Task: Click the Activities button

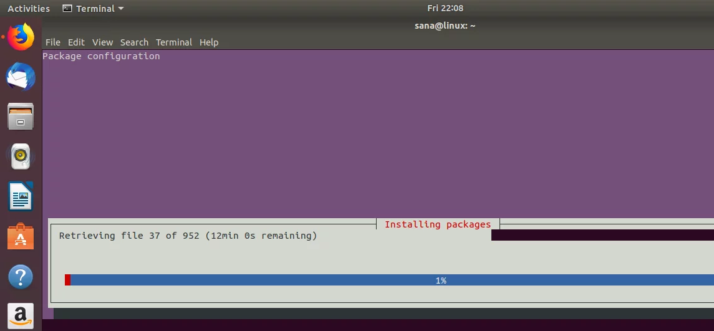Action: (x=29, y=9)
